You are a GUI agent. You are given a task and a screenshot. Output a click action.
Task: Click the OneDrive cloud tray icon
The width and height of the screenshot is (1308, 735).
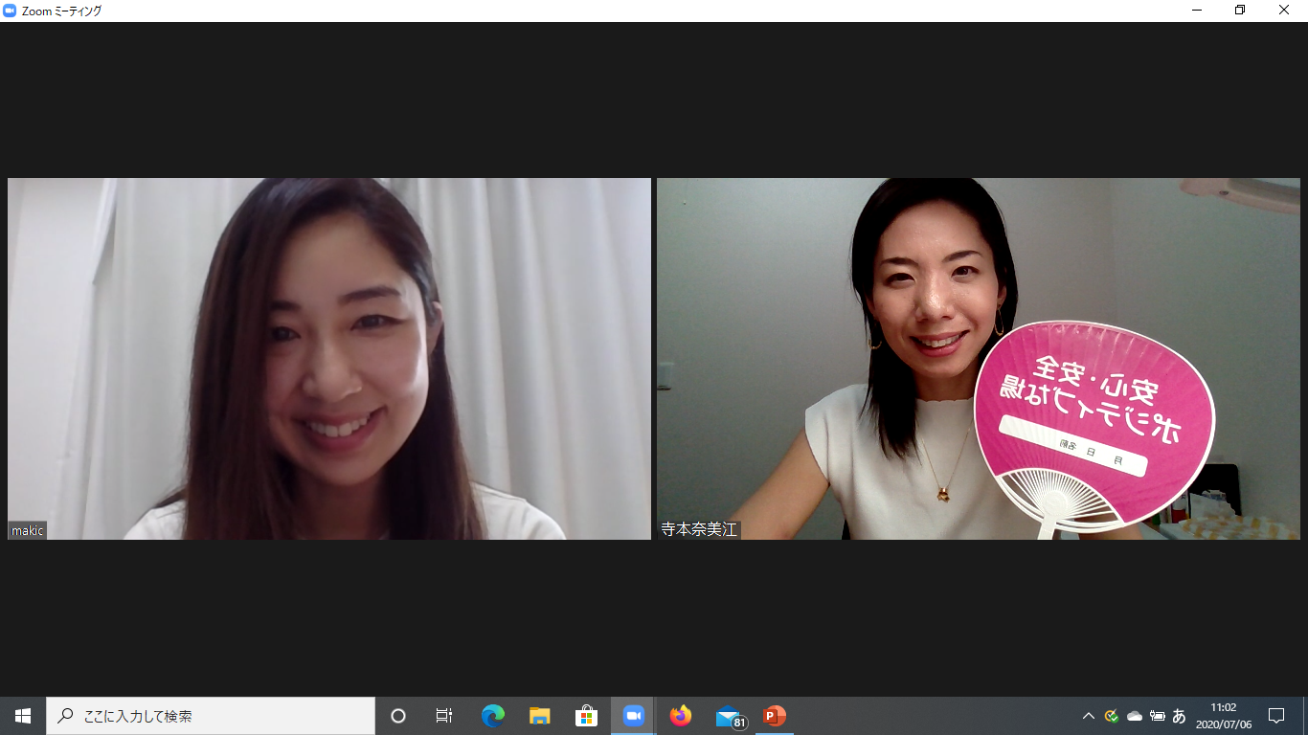pos(1135,716)
